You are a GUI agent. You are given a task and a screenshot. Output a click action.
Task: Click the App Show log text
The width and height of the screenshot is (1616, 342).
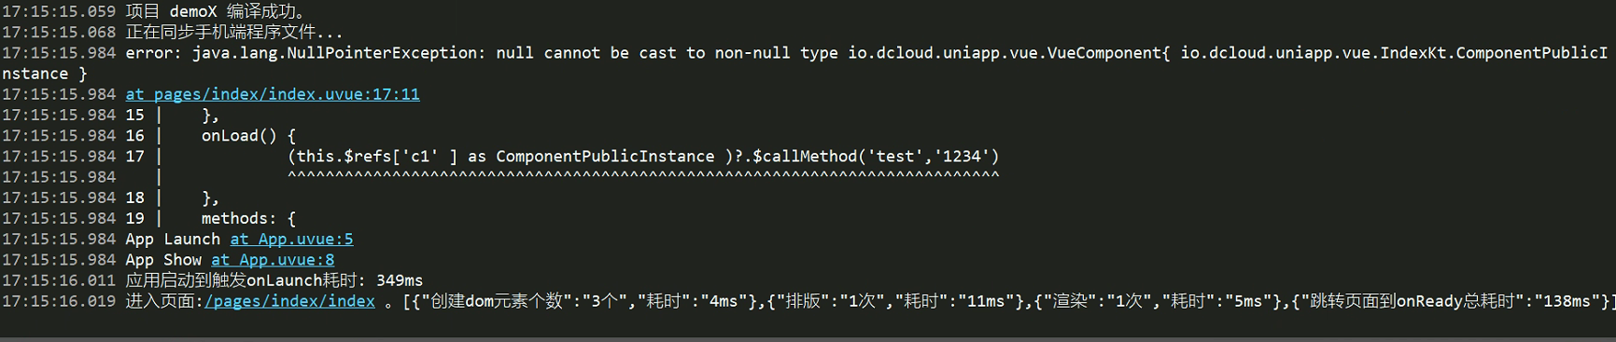[x=164, y=260]
